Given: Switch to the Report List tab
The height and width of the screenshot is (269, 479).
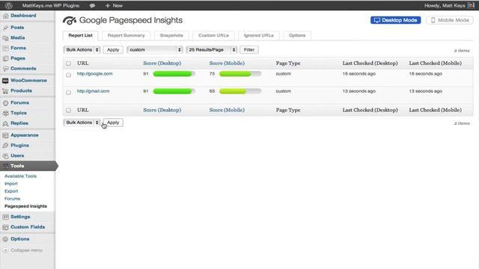Looking at the screenshot, I should point(80,35).
